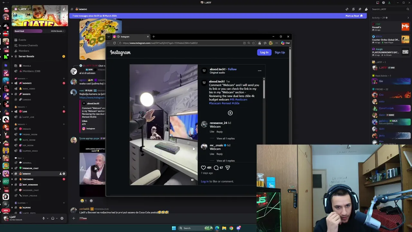Sign up for Instagram
Screen dimensions: 412x232
280,52
